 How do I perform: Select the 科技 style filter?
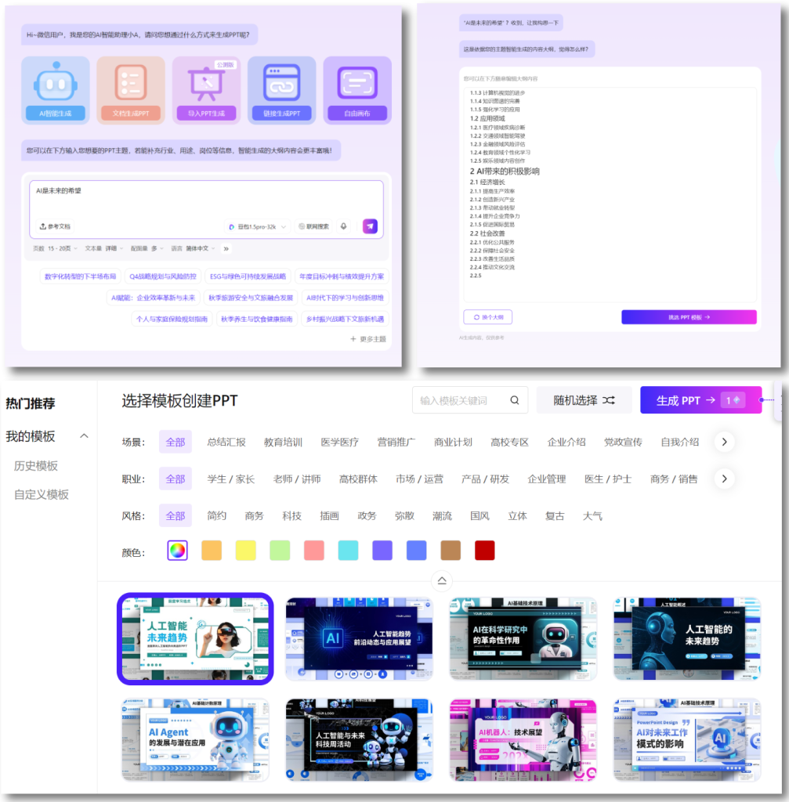coord(291,516)
